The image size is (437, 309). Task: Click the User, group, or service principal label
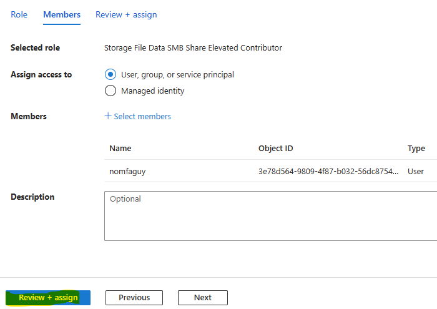click(177, 75)
